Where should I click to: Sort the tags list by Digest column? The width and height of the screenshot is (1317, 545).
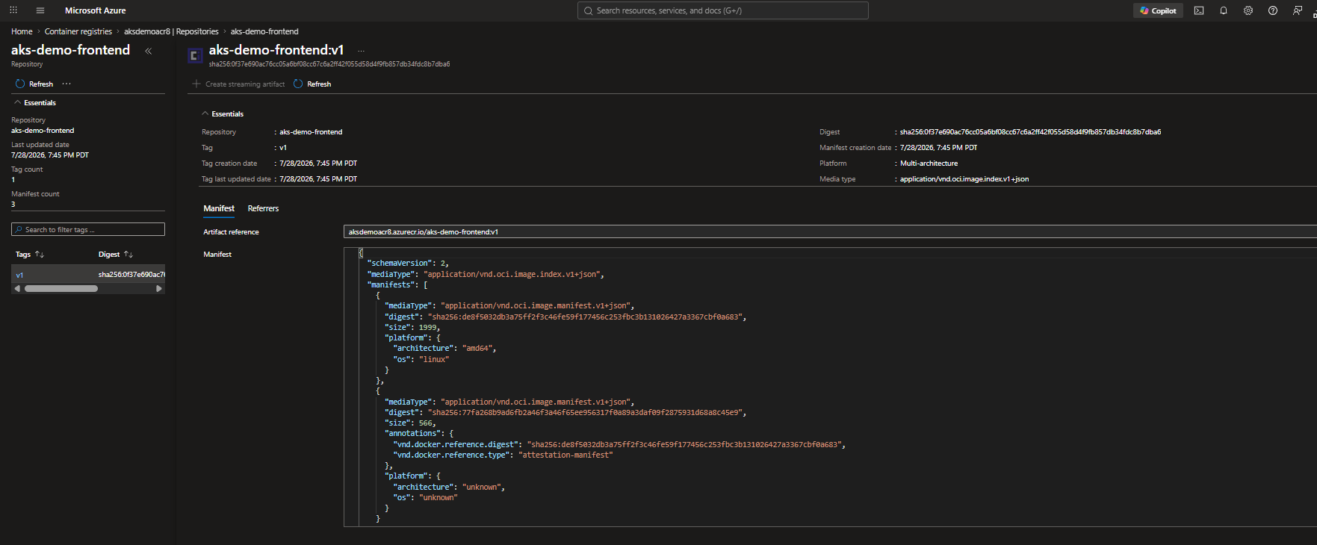coord(116,255)
